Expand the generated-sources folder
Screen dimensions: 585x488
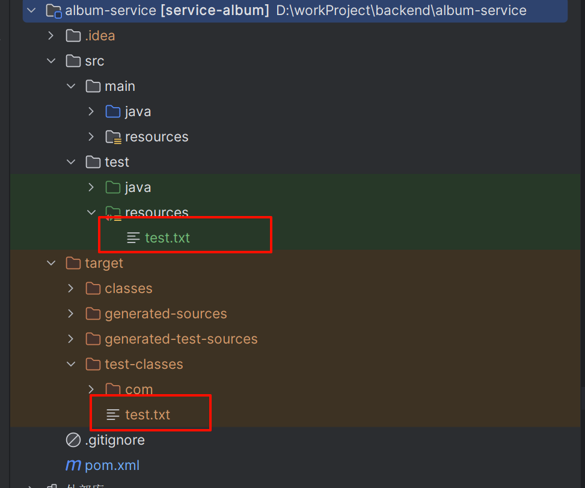pyautogui.click(x=71, y=313)
